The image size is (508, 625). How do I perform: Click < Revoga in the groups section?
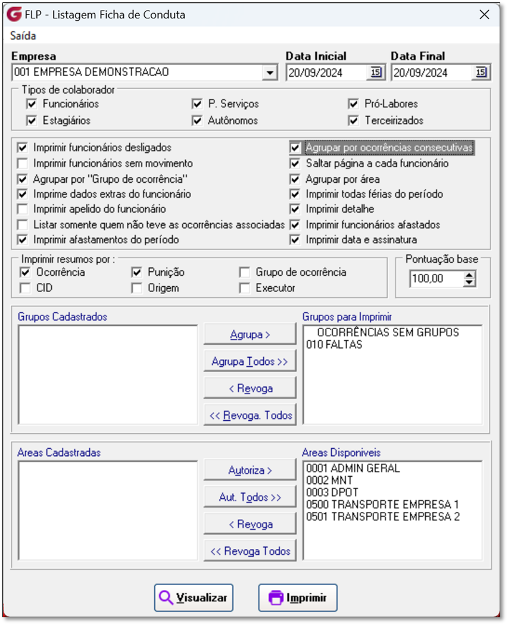250,388
